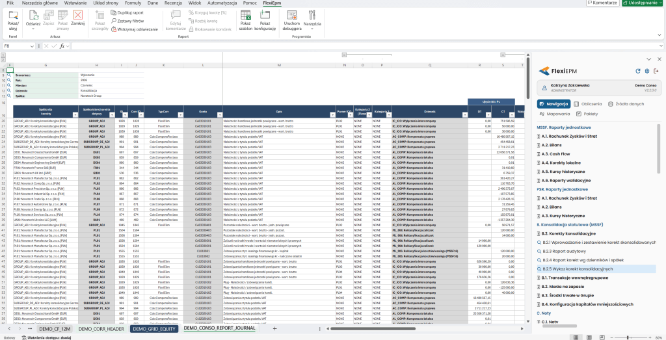
Task: Open B.4. Konfiguracja kapitałów mniejszościowych item
Action: pyautogui.click(x=587, y=304)
